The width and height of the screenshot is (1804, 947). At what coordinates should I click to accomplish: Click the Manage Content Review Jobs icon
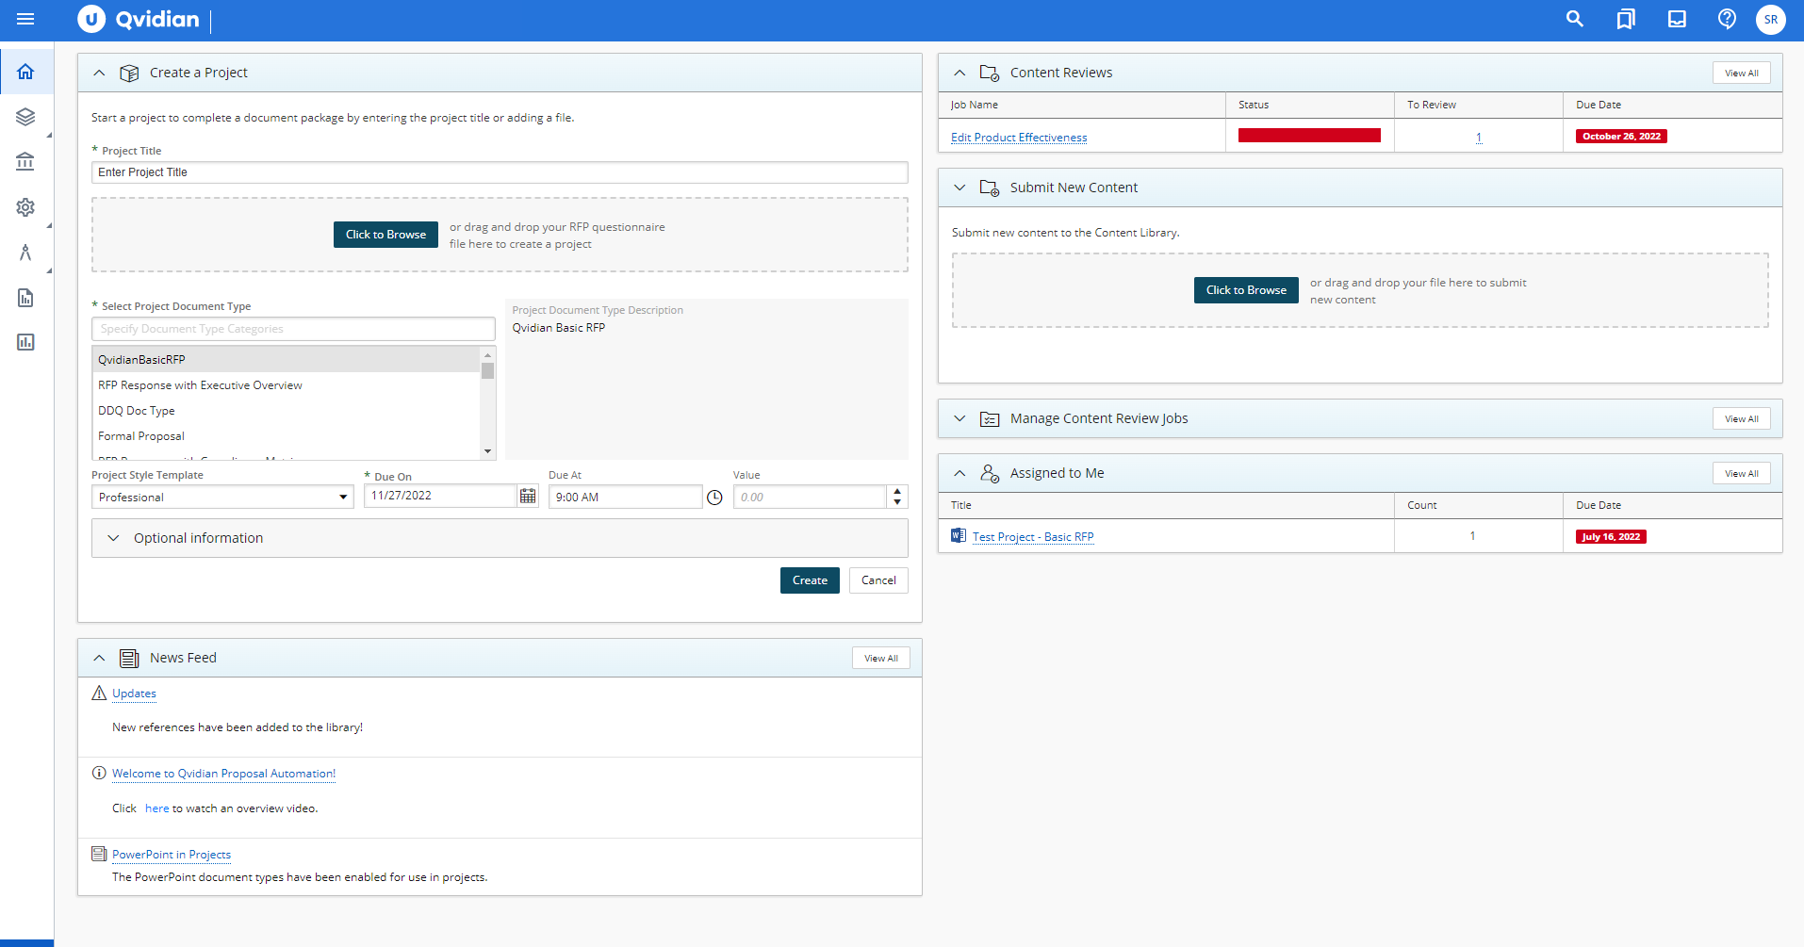coord(990,418)
